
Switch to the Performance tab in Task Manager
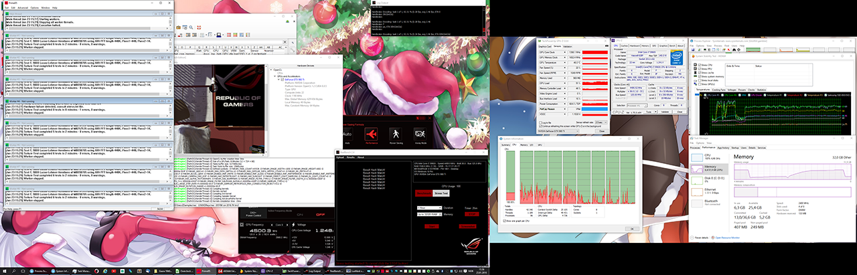click(708, 148)
